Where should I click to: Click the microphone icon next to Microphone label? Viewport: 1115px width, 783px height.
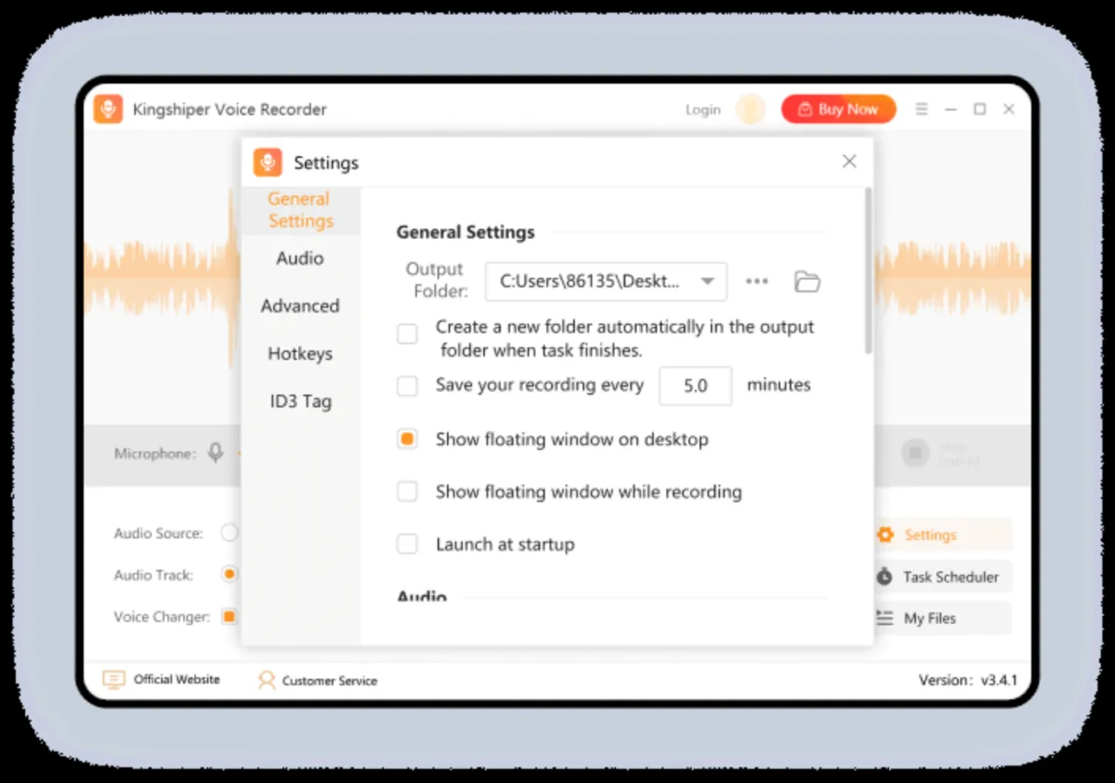pos(216,453)
